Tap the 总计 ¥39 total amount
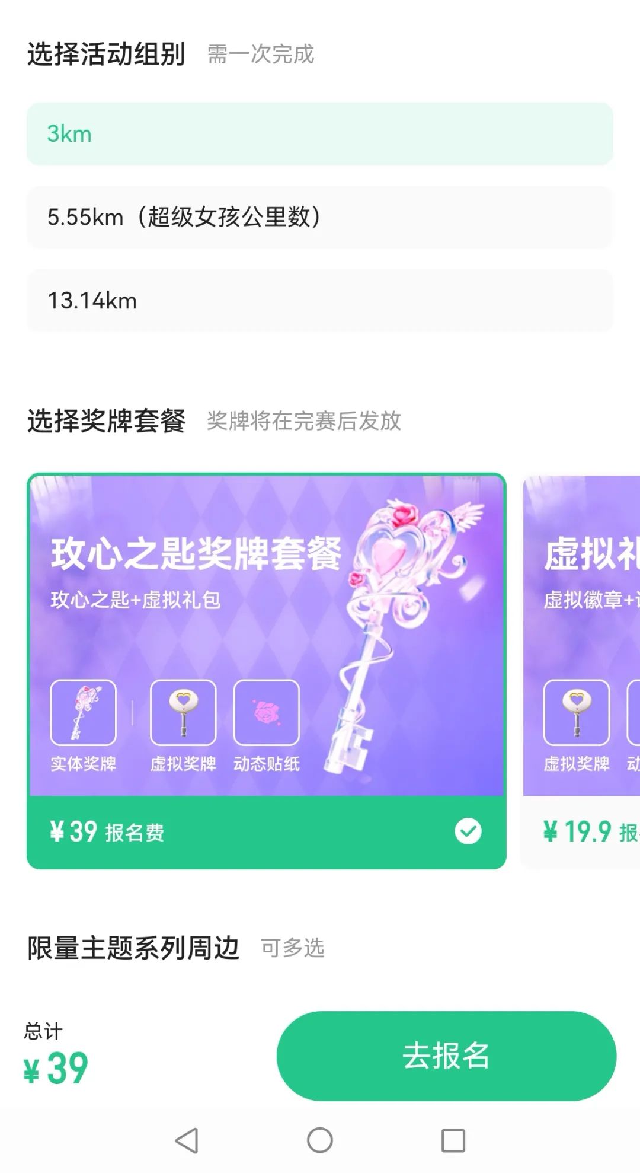 pyautogui.click(x=56, y=1069)
